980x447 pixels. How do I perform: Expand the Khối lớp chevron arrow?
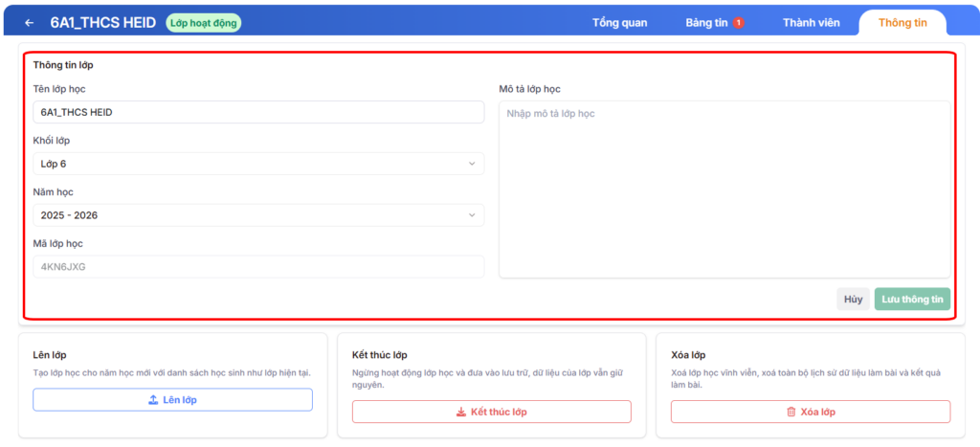coord(472,164)
